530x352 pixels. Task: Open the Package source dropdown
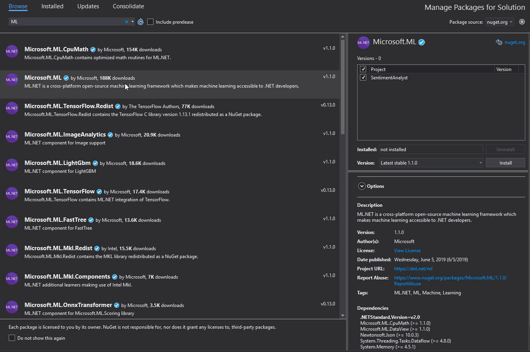click(499, 22)
